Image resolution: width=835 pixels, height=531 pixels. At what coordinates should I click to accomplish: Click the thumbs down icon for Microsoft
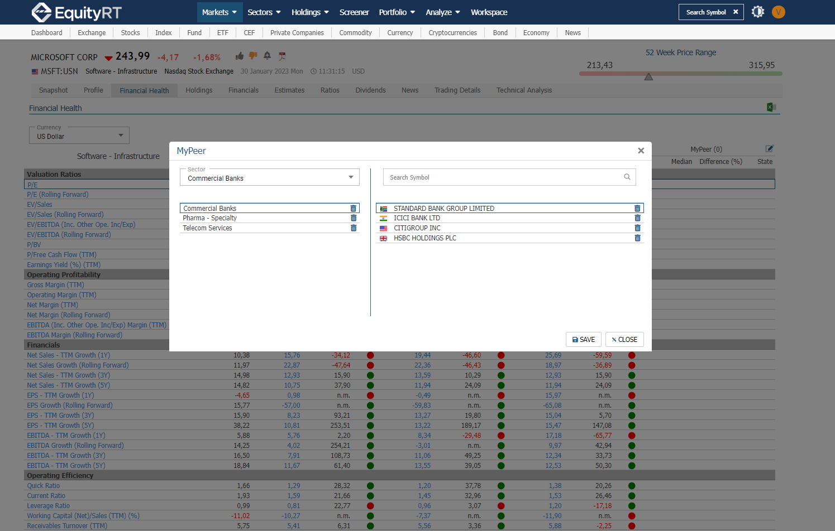click(253, 56)
